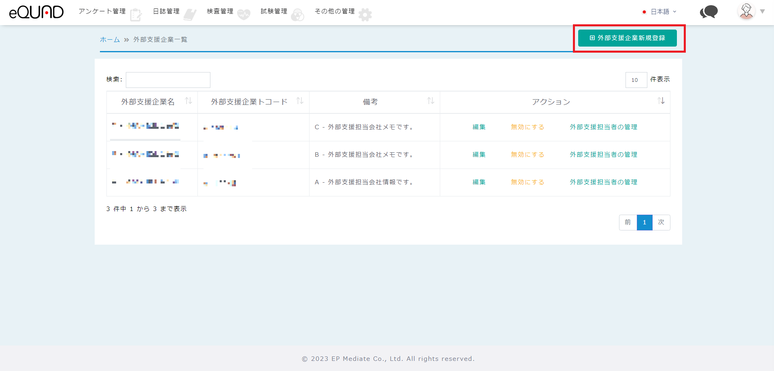Click 編集 in the row with the B memo
The image size is (774, 371).
(479, 155)
